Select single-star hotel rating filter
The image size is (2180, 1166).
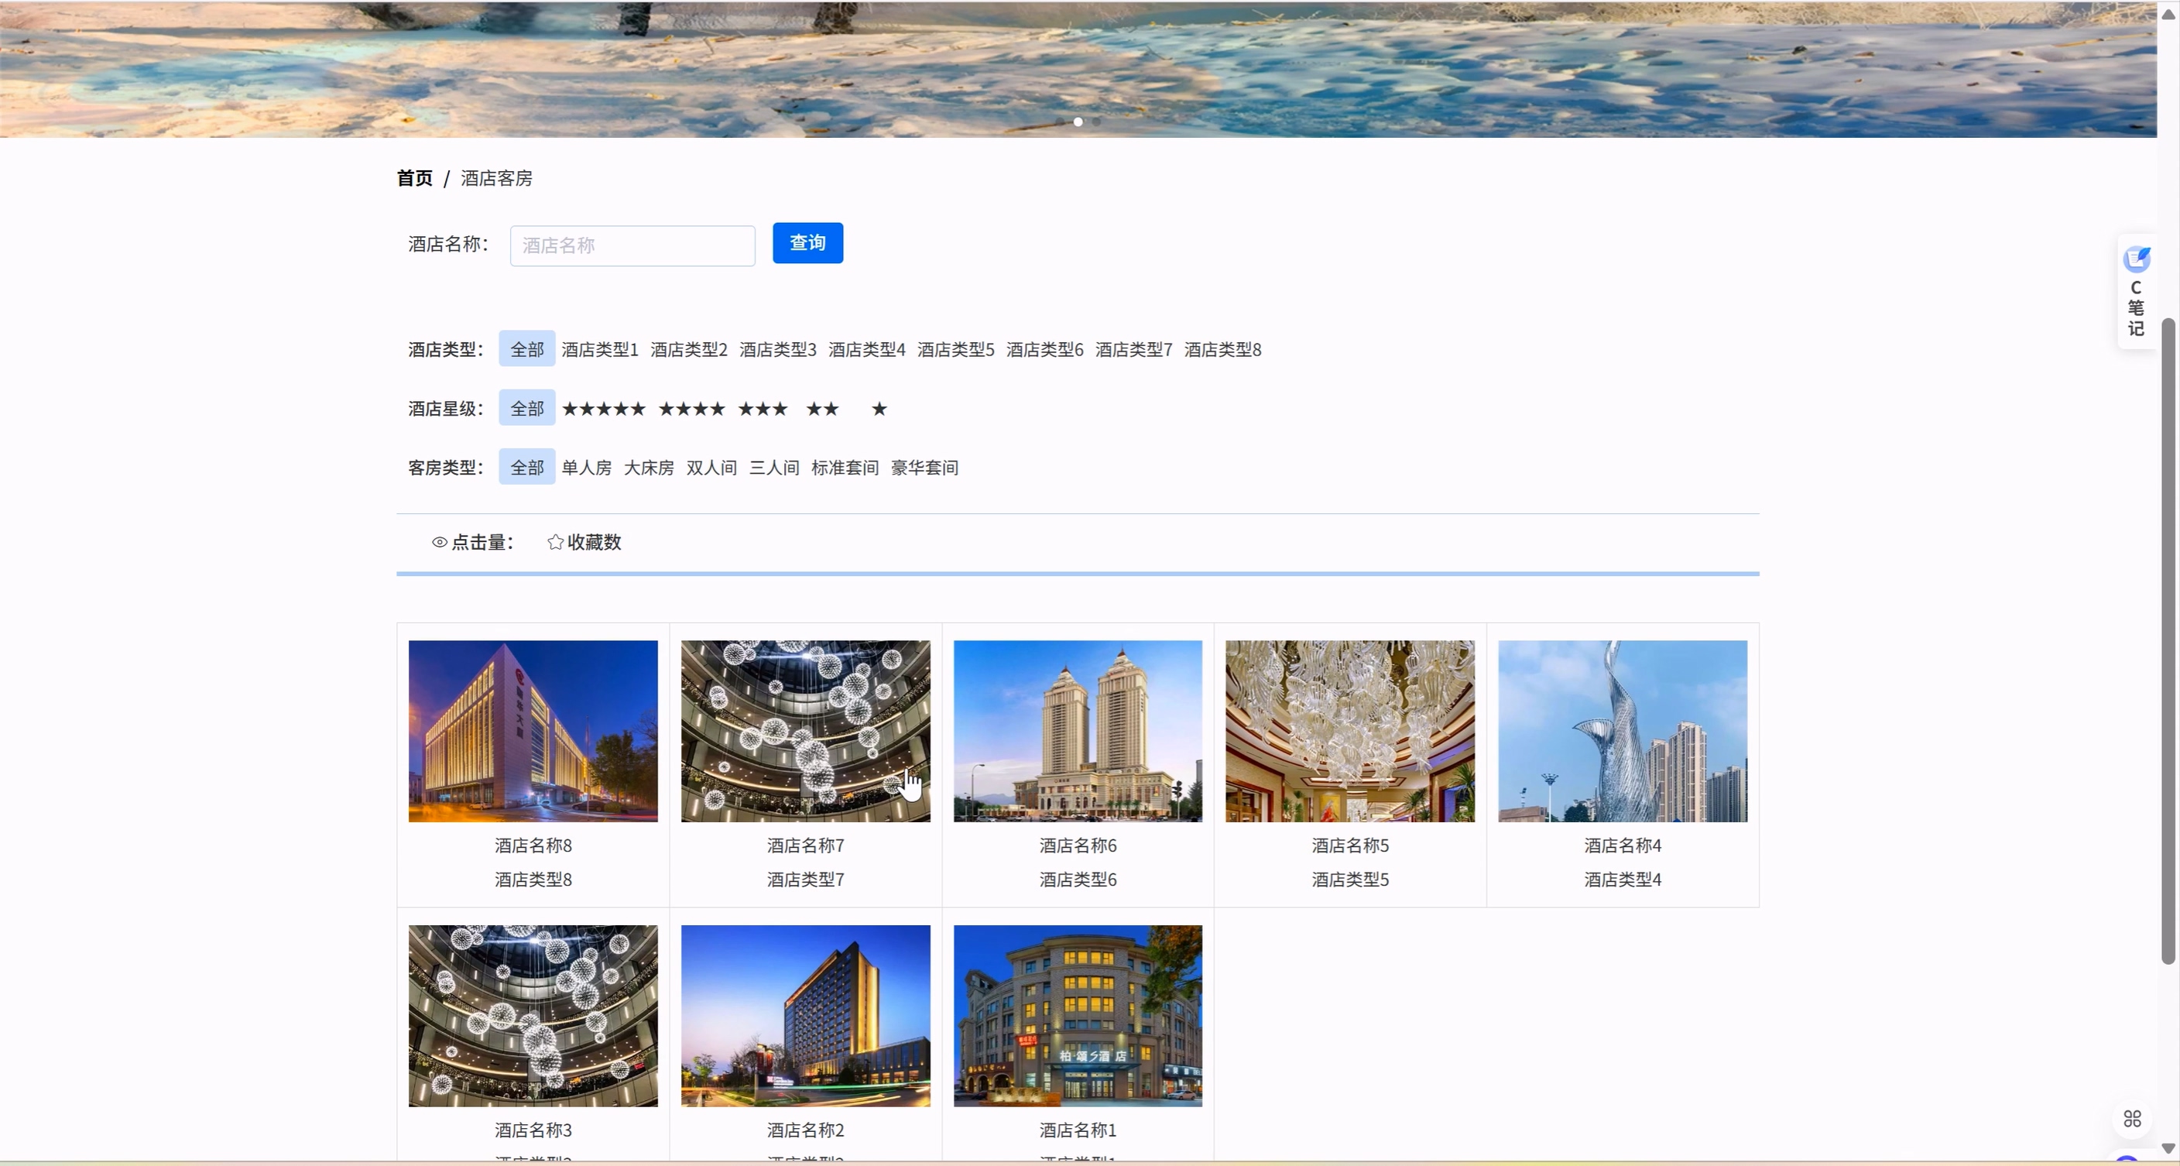879,410
